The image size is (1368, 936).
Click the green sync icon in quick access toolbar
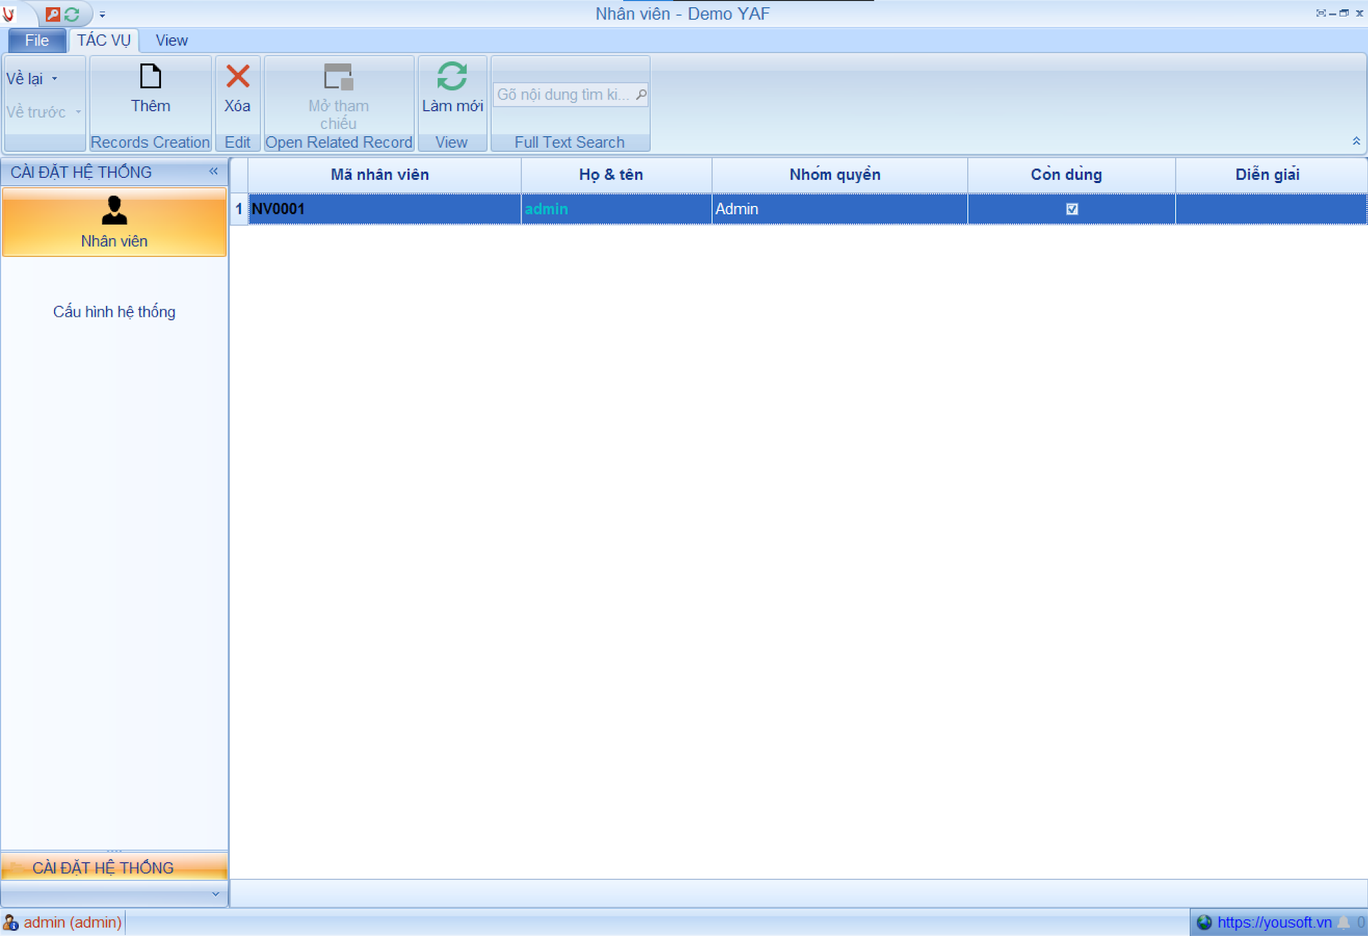(x=72, y=13)
